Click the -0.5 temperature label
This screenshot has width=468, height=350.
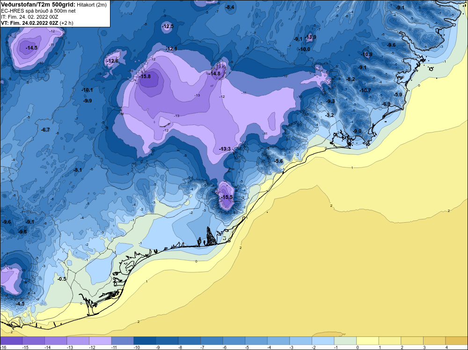pyautogui.click(x=61, y=279)
